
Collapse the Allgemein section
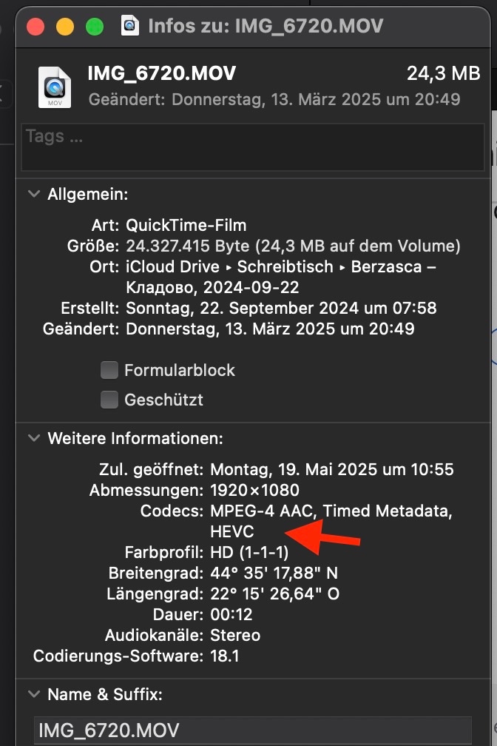(x=34, y=195)
